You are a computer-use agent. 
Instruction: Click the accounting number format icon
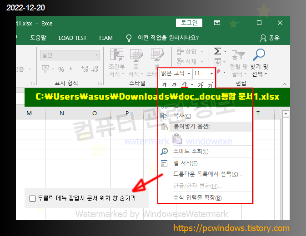click(x=45, y=69)
